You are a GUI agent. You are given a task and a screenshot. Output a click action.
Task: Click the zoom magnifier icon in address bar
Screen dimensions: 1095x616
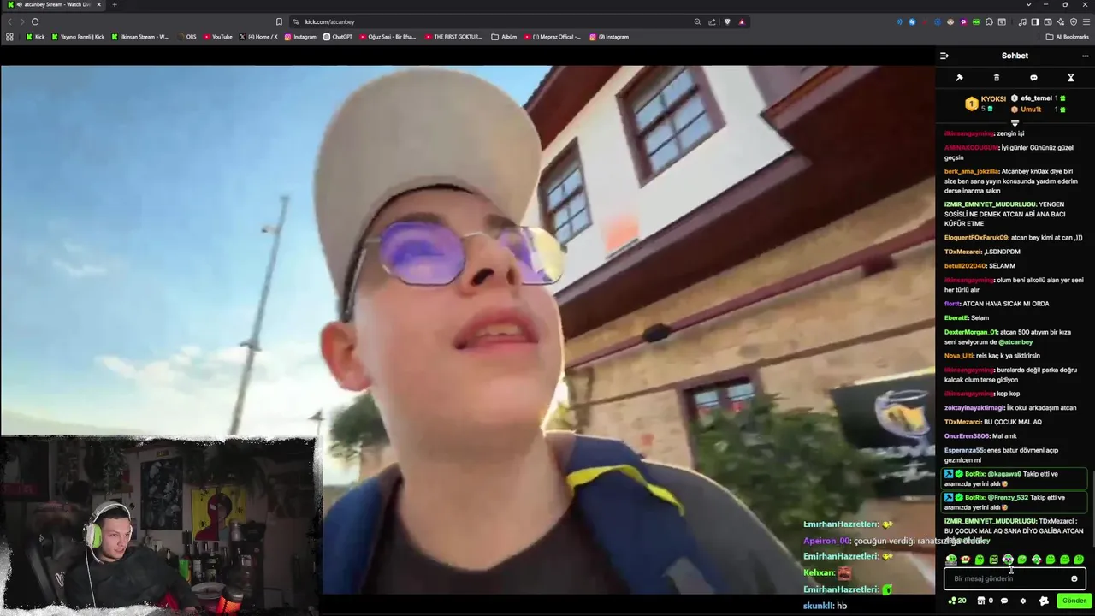point(697,21)
